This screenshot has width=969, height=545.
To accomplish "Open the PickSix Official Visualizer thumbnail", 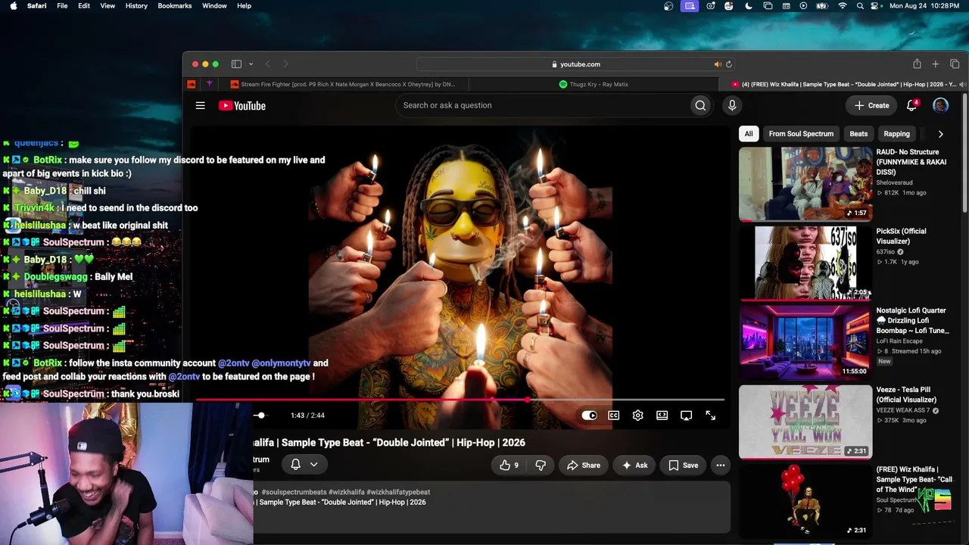I will click(x=805, y=263).
